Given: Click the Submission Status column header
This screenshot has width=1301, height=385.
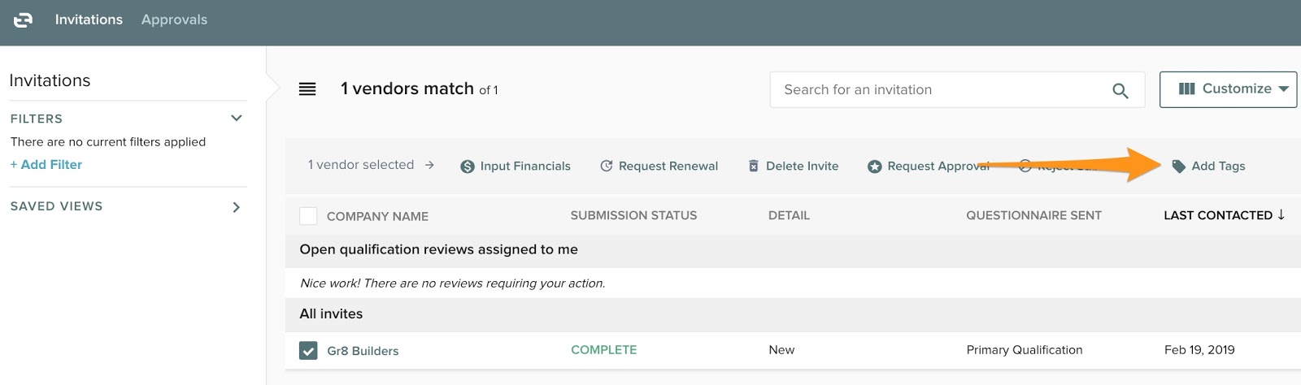Looking at the screenshot, I should pyautogui.click(x=633, y=215).
